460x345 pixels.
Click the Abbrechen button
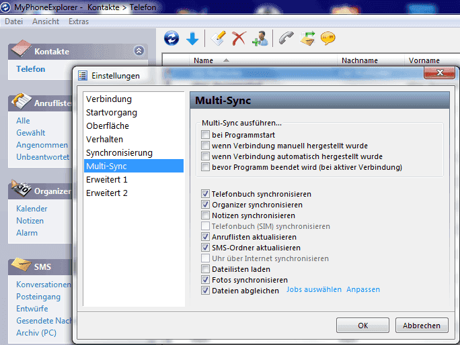coord(422,326)
